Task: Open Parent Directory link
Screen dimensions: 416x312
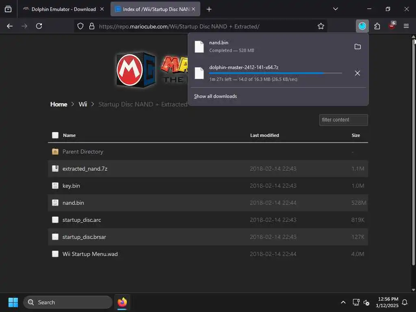Action: (83, 152)
